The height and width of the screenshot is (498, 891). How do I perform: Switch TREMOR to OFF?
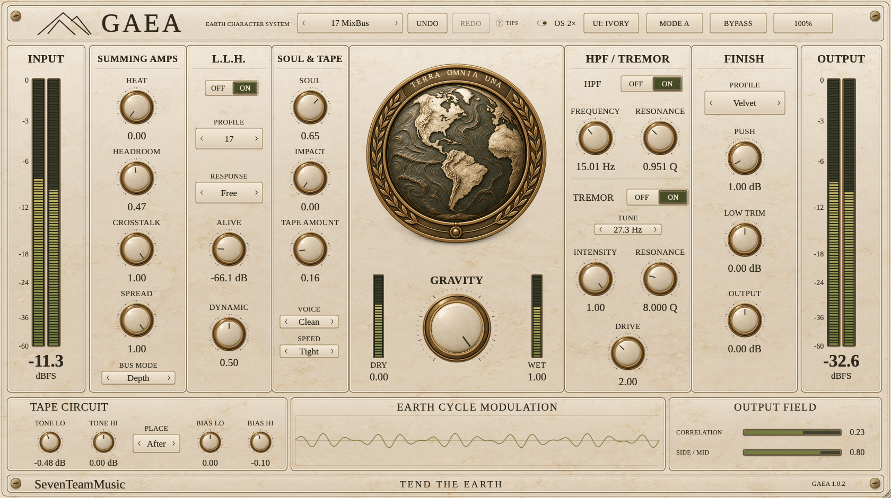[x=642, y=197]
